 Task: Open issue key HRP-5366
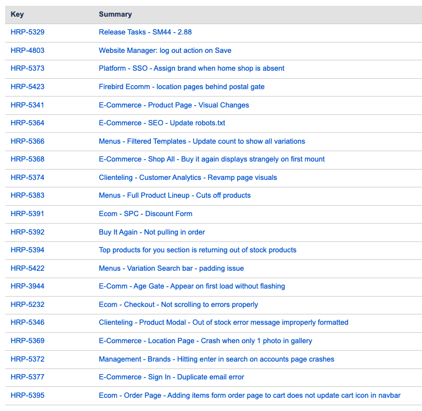(27, 141)
